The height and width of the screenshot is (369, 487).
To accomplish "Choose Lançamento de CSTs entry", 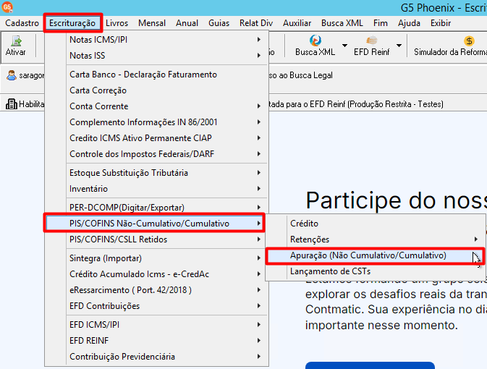I will point(376,271).
